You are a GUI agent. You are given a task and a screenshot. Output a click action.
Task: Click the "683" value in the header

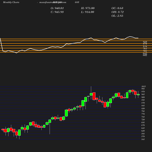click(77, 2)
